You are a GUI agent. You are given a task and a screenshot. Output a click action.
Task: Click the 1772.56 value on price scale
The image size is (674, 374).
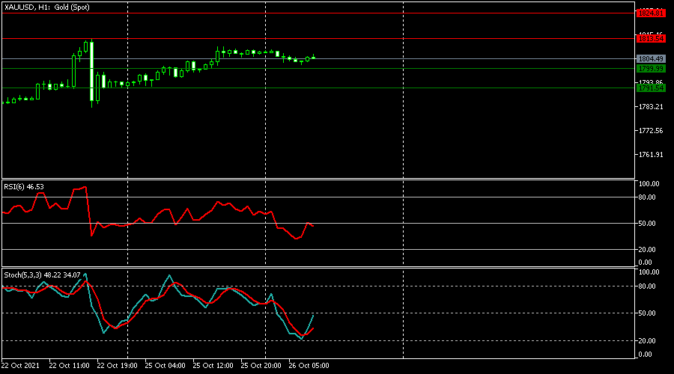pos(651,131)
